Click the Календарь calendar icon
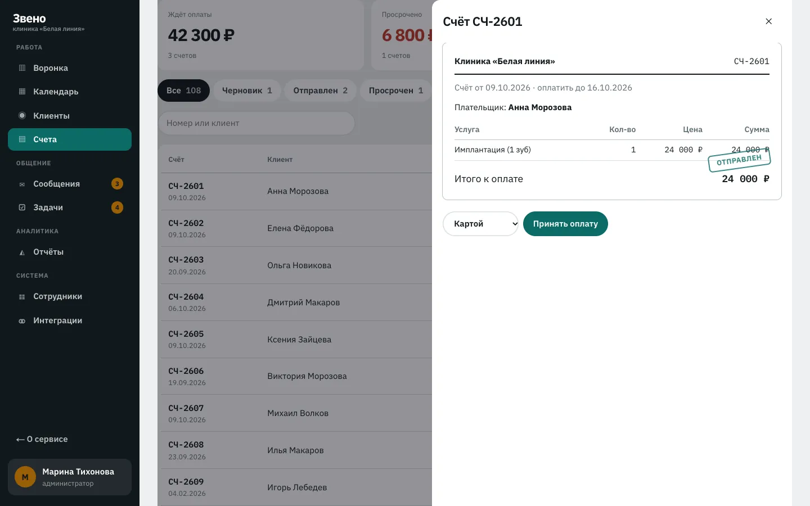Image resolution: width=810 pixels, height=506 pixels. [x=22, y=92]
